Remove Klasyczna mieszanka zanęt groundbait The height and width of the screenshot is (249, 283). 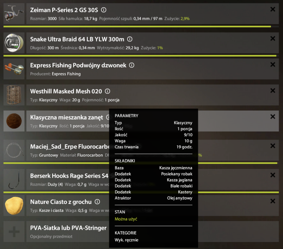point(273,117)
